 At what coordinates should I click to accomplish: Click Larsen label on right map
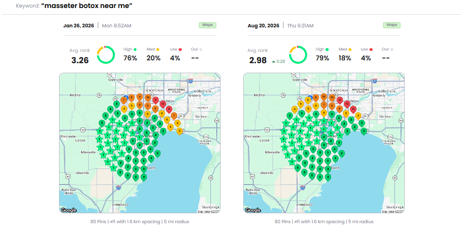click(265, 141)
